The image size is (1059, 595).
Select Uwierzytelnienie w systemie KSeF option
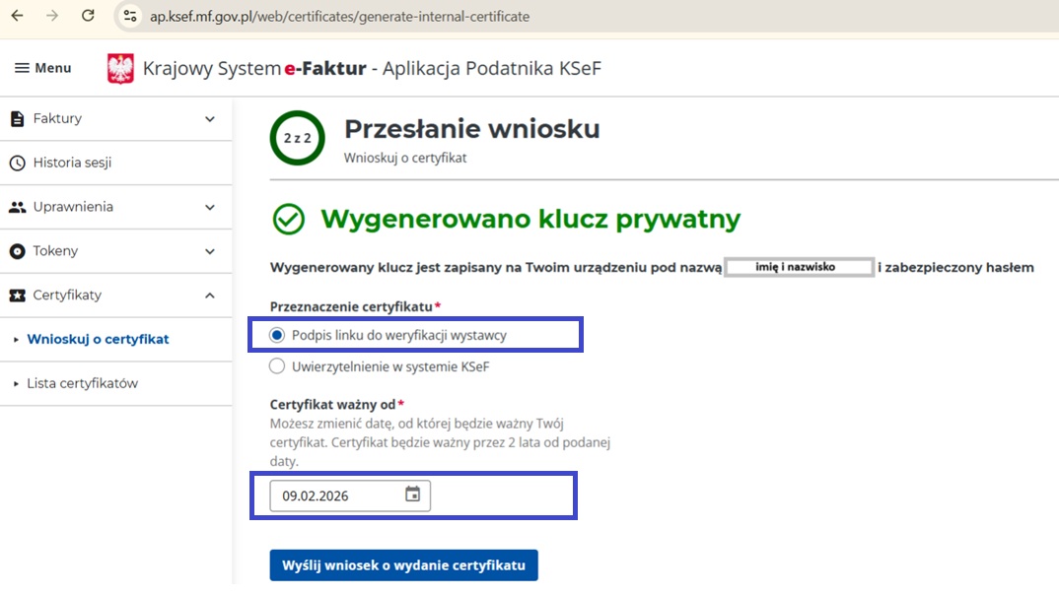(x=277, y=367)
